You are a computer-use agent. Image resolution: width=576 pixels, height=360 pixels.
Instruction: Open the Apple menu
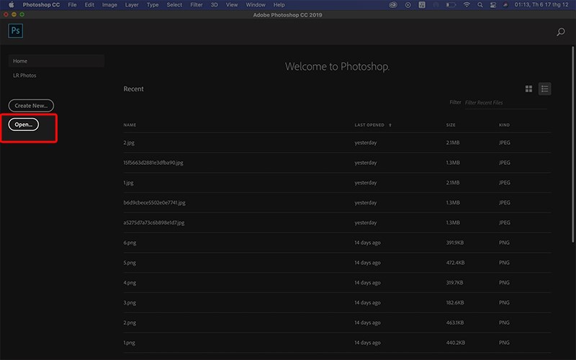tap(11, 5)
